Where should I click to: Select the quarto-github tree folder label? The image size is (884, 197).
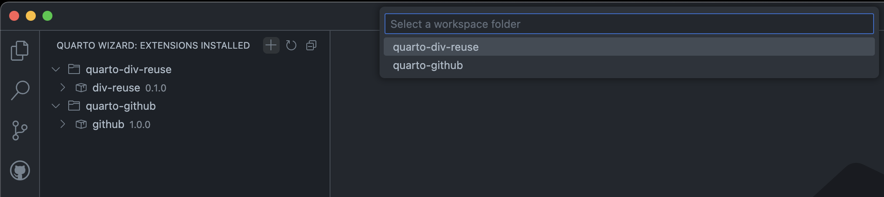[121, 106]
